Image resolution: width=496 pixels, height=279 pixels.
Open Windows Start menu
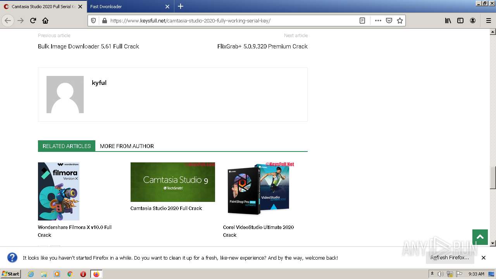(10, 274)
